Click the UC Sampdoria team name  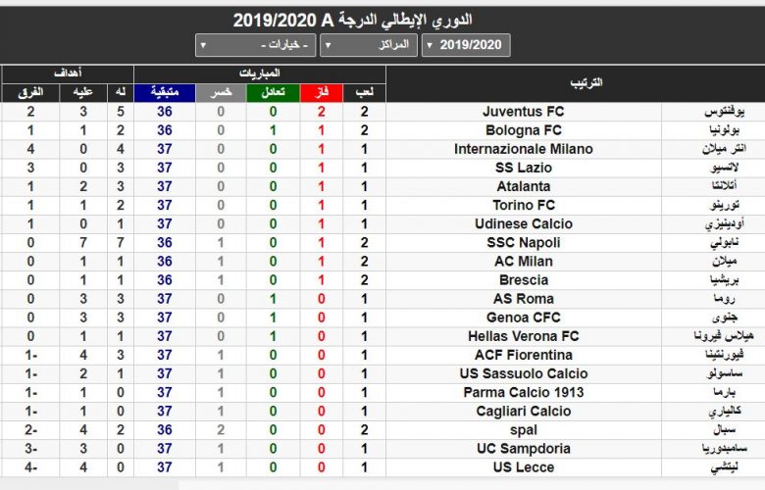(524, 449)
